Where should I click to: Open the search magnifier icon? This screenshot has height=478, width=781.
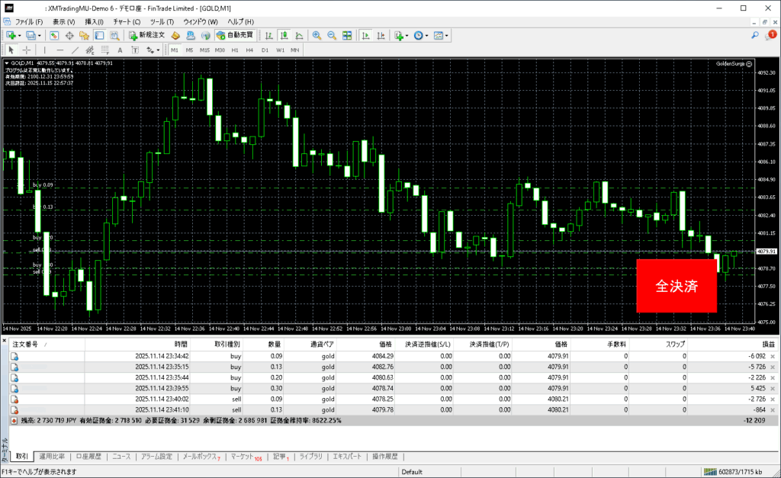tap(755, 35)
